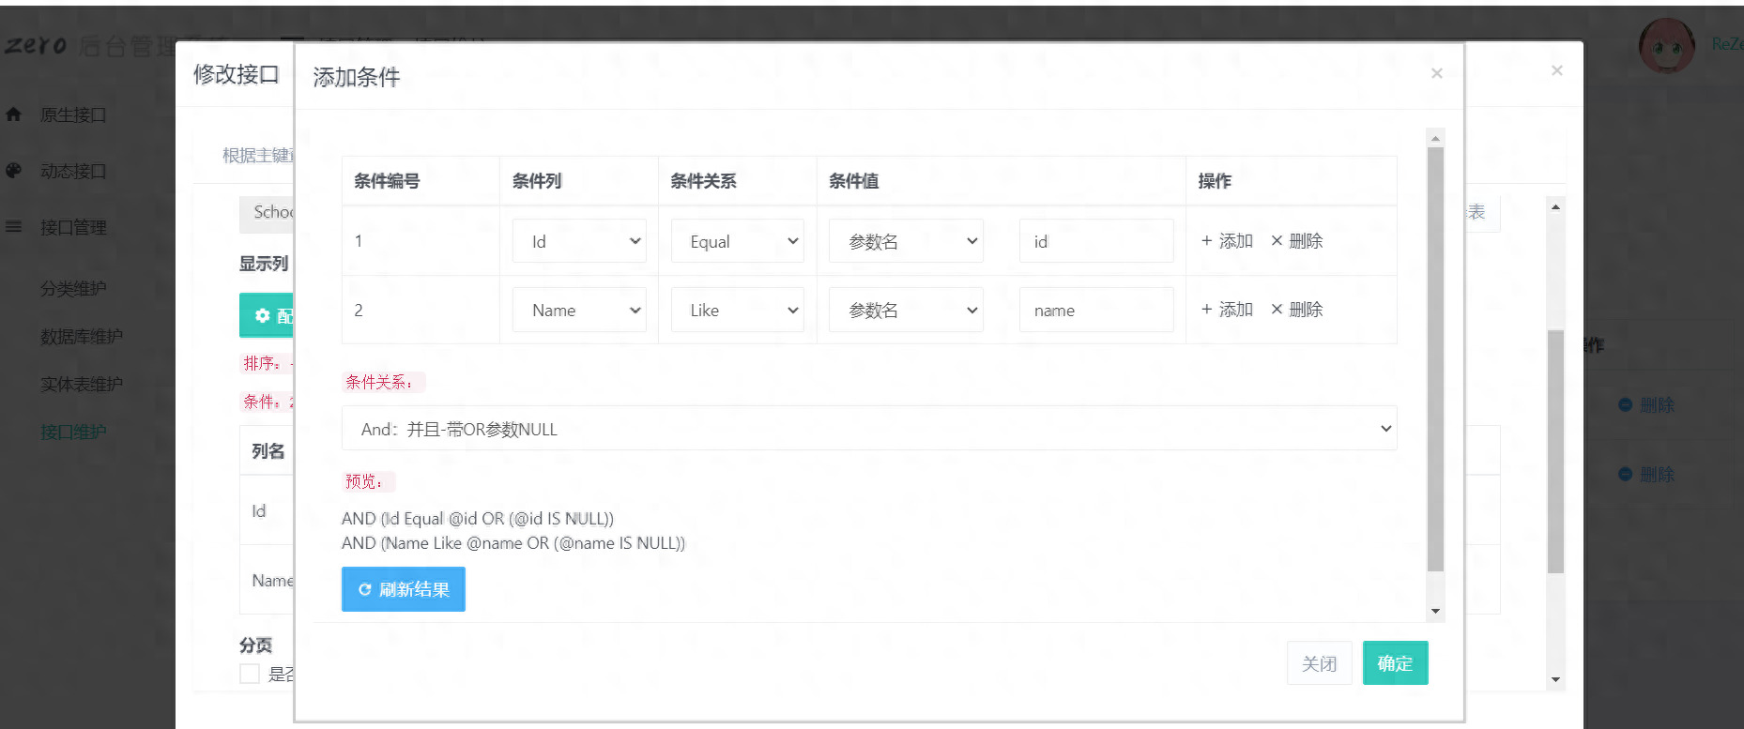Image resolution: width=1744 pixels, height=729 pixels.
Task: Close the 修改接口 dialog with X
Action: tap(1556, 70)
